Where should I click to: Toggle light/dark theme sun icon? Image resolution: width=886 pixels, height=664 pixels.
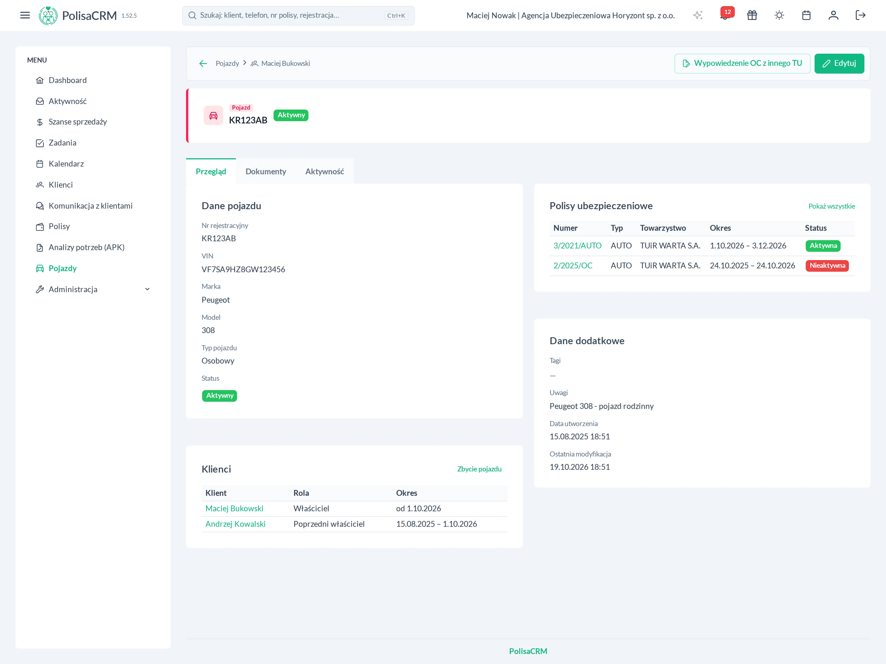779,15
